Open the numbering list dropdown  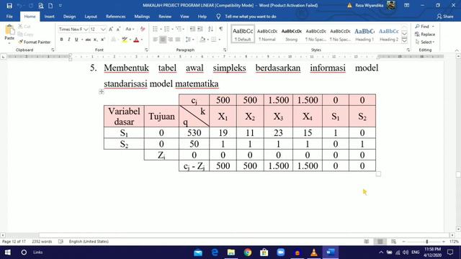pyautogui.click(x=172, y=29)
